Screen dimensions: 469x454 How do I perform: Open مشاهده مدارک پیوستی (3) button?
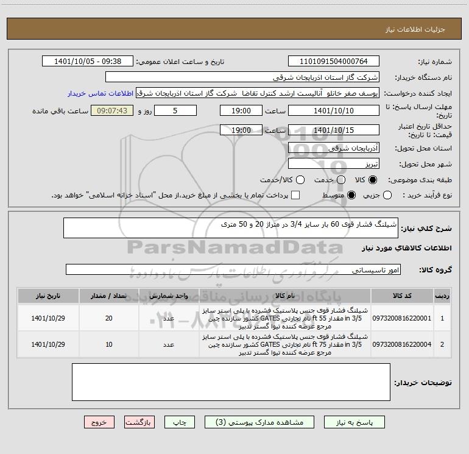(x=259, y=422)
